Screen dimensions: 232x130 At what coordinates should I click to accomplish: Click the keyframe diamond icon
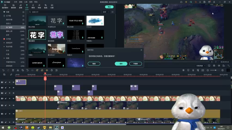[x=47, y=70]
